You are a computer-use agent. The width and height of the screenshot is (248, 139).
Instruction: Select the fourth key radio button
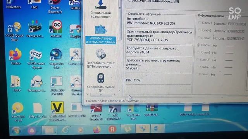[x=199, y=45]
